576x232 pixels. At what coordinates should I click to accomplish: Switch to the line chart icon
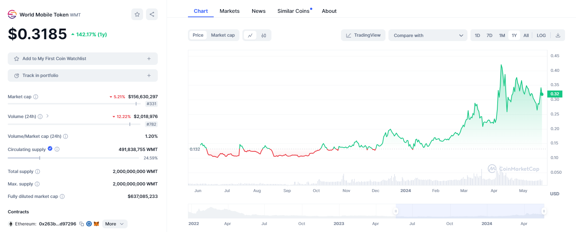(x=250, y=35)
